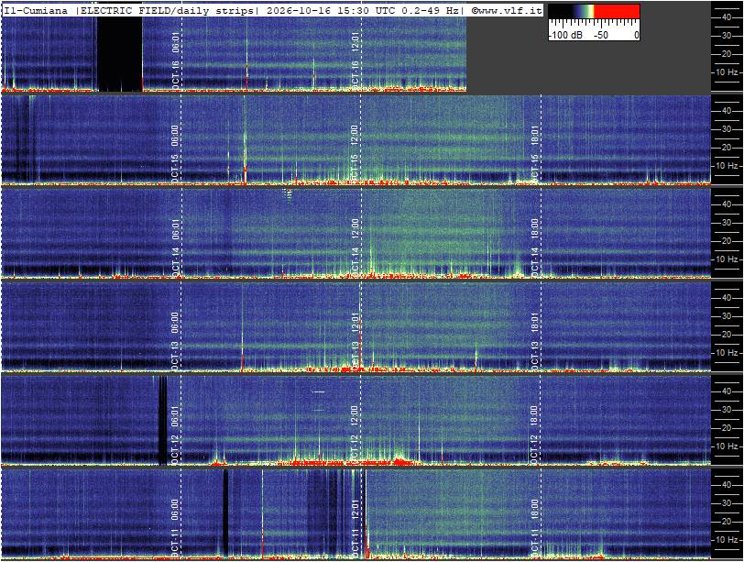
Task: Select the 12:00 time marker on the OCT-12 strip
Action: click(x=354, y=415)
